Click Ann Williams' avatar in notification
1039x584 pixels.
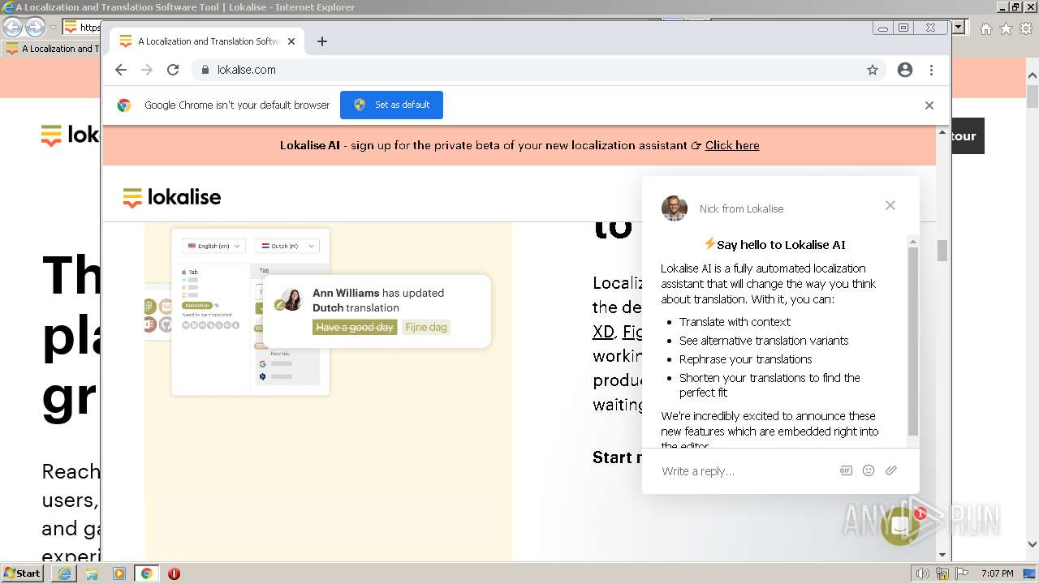292,299
